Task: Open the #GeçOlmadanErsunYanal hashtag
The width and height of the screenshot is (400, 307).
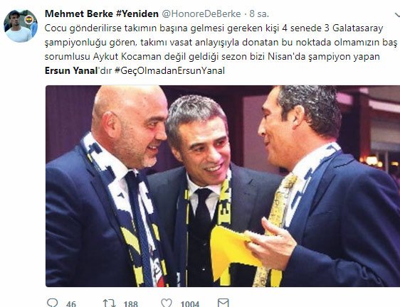Action: [x=169, y=70]
